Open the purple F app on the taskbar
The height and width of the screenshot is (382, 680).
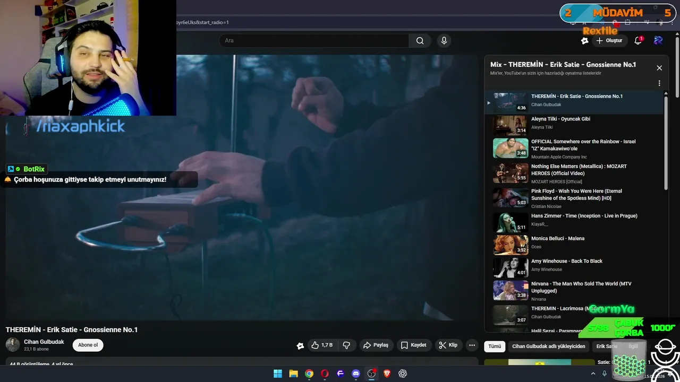click(341, 374)
